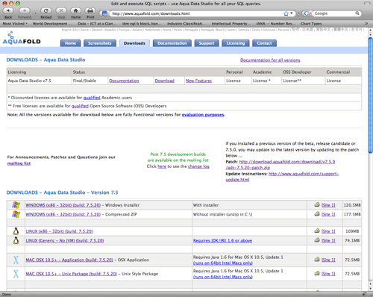Viewport: 373px width, 297px height.
Task: Click the AquaFold logo
Action: pos(22,38)
